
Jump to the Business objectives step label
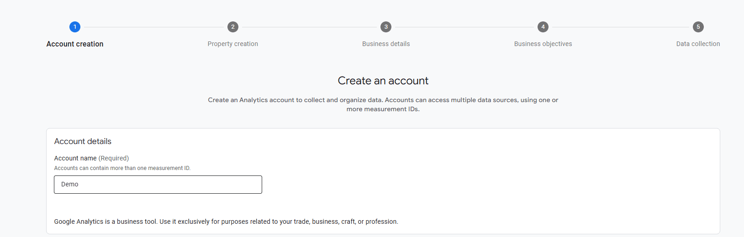coord(543,44)
